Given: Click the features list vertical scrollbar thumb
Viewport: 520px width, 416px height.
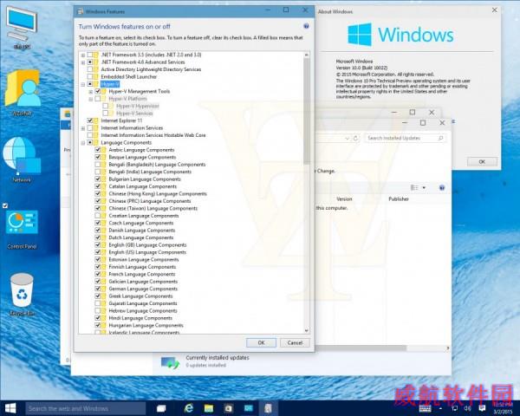Looking at the screenshot, I should (307, 111).
